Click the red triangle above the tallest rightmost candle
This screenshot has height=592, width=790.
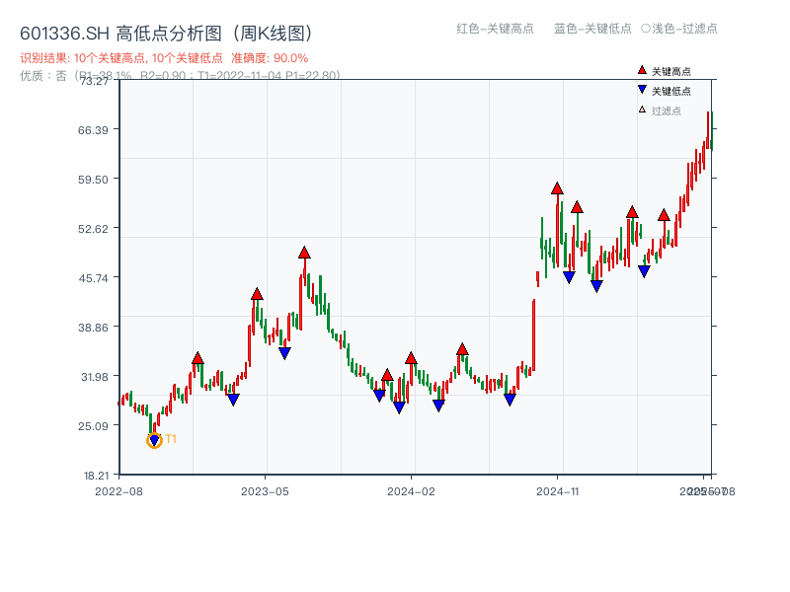click(664, 216)
